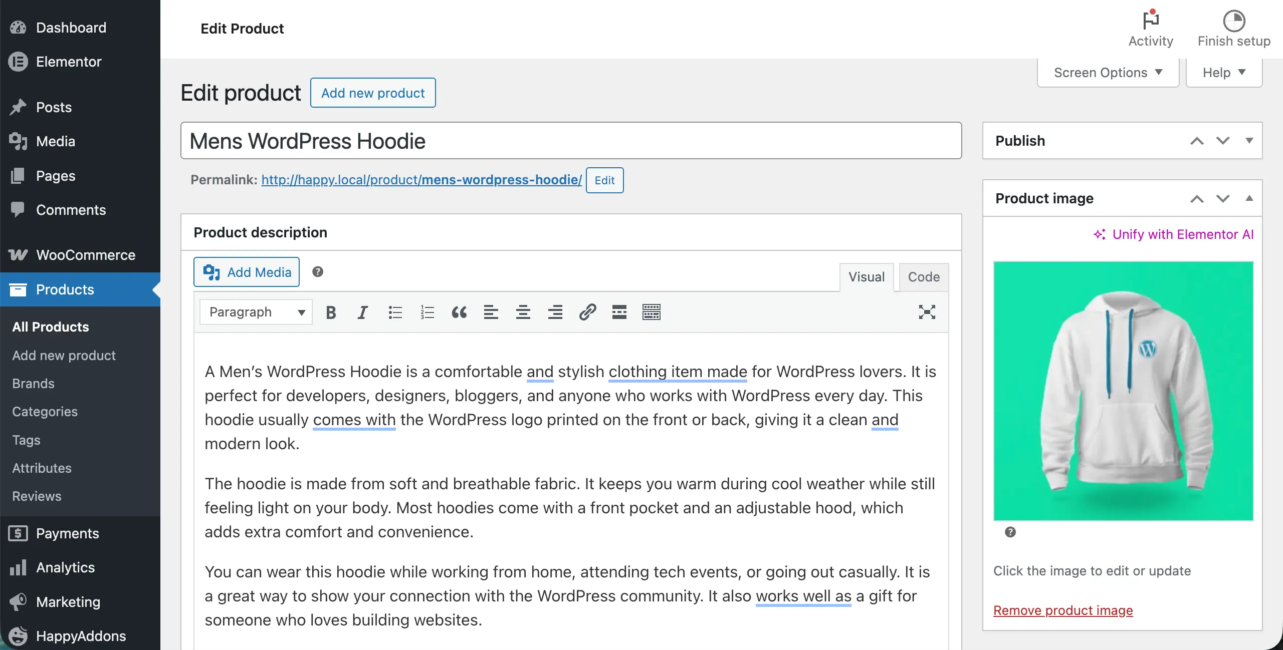1283x650 pixels.
Task: Open the Paragraph format dropdown
Action: click(256, 312)
